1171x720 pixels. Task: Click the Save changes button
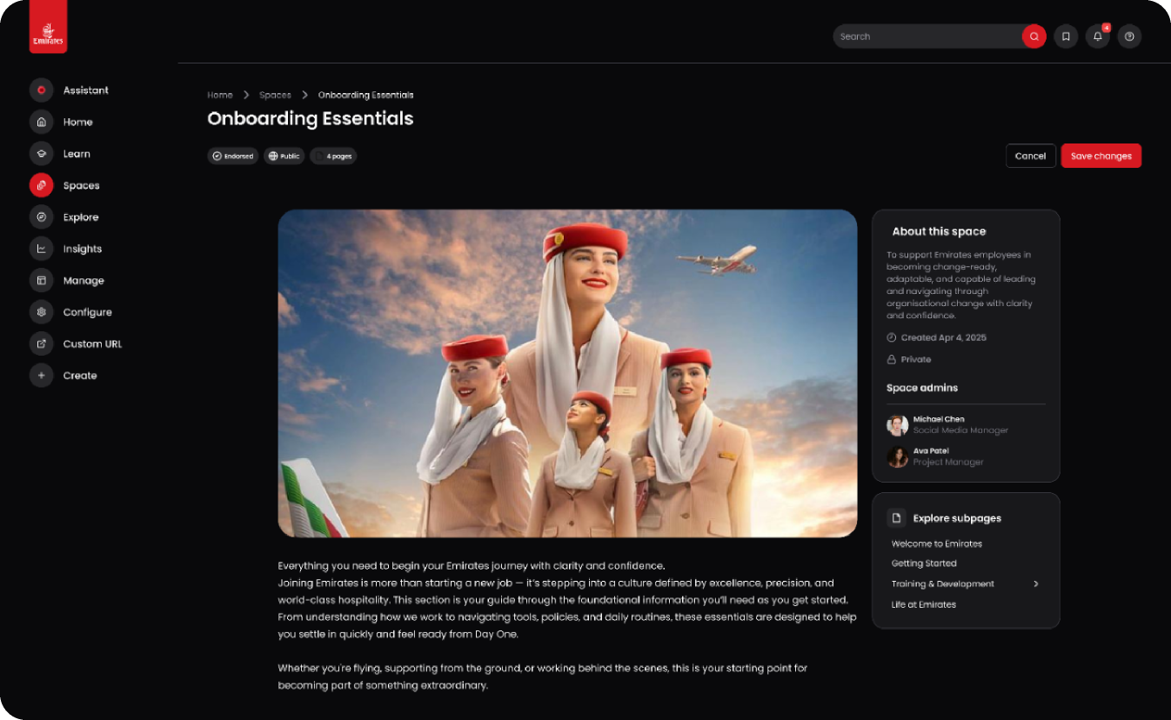pyautogui.click(x=1101, y=156)
